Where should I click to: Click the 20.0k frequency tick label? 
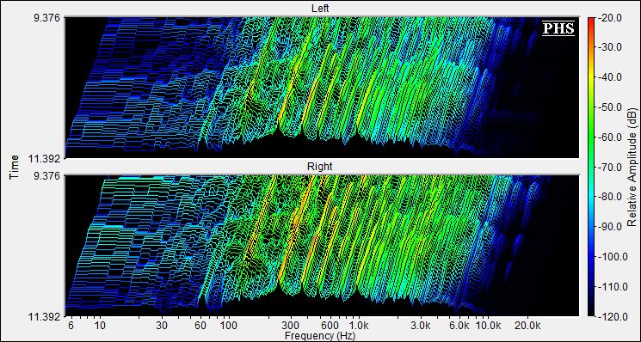pyautogui.click(x=527, y=326)
